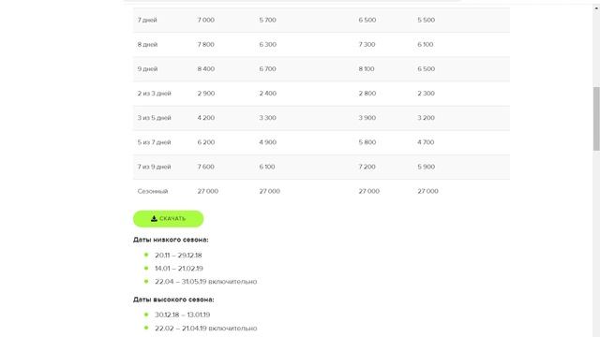Select the 'Сезонный' row label
Viewport: 600px width, 337px height.
(x=153, y=191)
